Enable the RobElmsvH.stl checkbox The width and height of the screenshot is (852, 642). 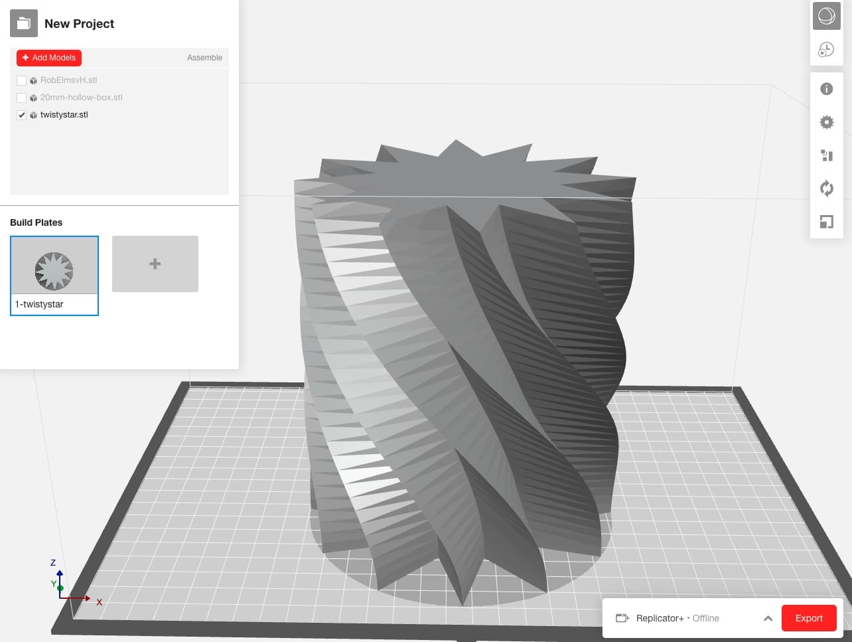(x=21, y=80)
